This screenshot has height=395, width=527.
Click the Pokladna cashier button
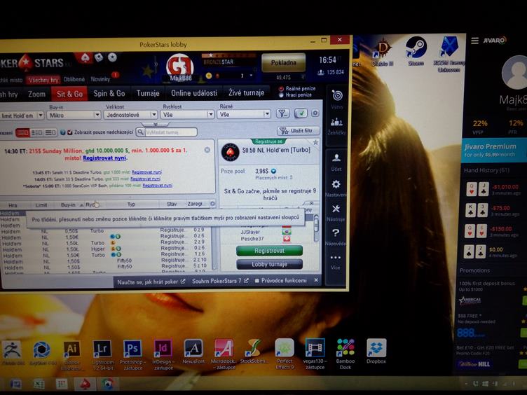[284, 62]
